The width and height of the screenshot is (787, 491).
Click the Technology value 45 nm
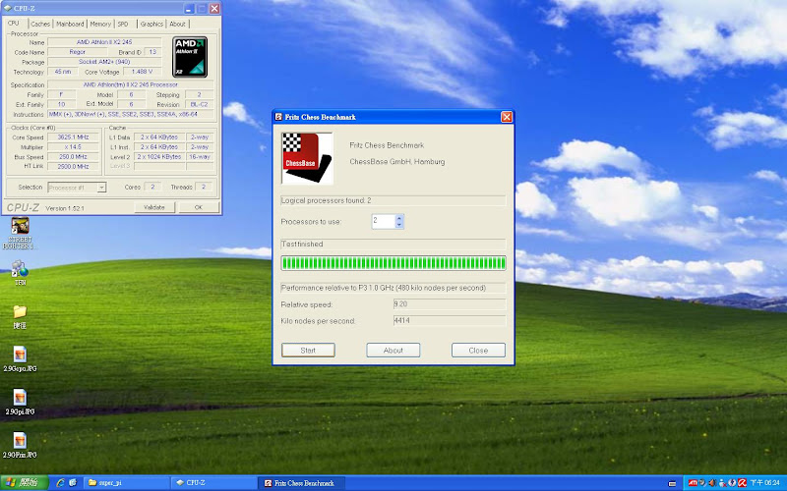63,72
